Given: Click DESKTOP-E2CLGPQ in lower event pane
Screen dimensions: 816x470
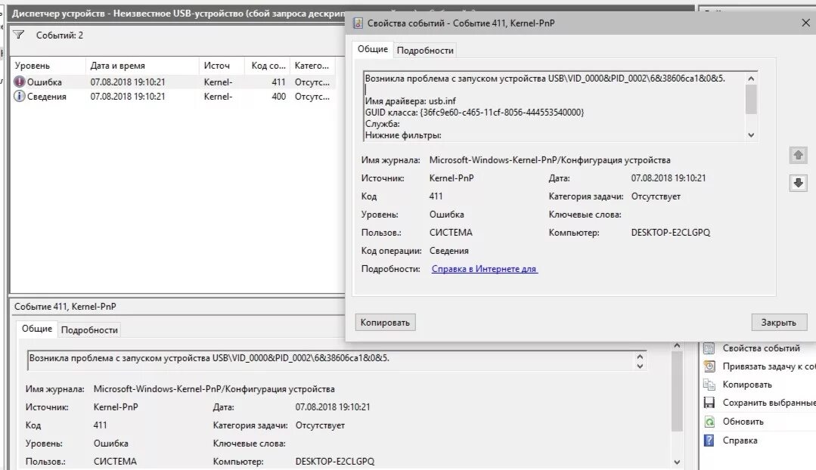Looking at the screenshot, I should point(334,461).
